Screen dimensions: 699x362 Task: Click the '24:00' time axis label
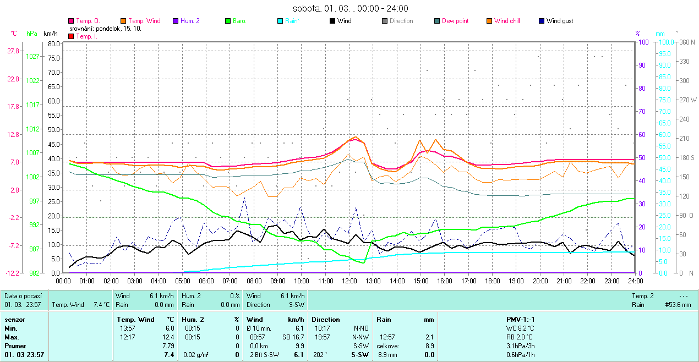coord(635,281)
